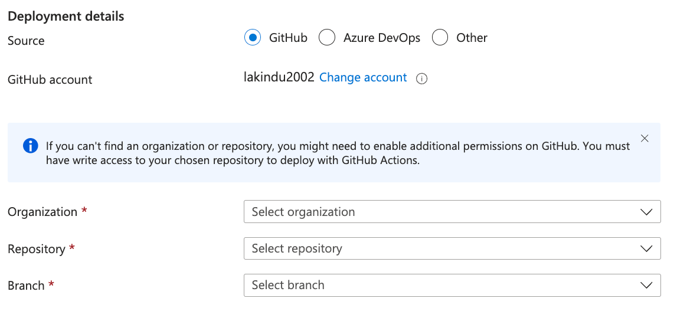Click the lakindu2002 account name
700x321 pixels.
(x=279, y=78)
